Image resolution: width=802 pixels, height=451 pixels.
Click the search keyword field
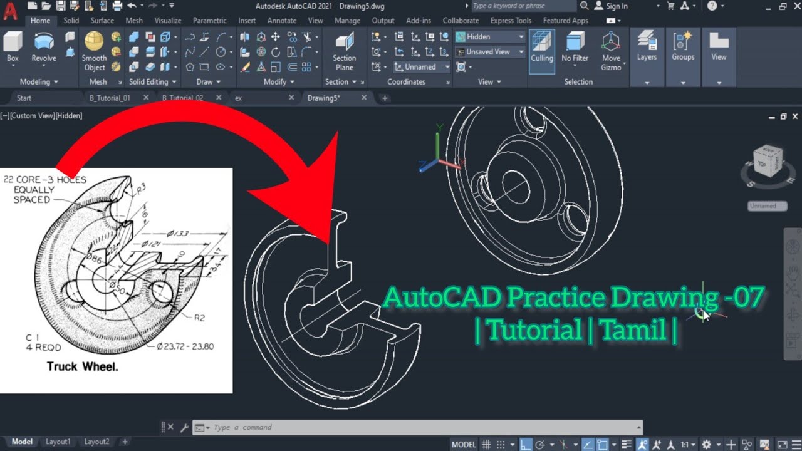click(x=523, y=6)
